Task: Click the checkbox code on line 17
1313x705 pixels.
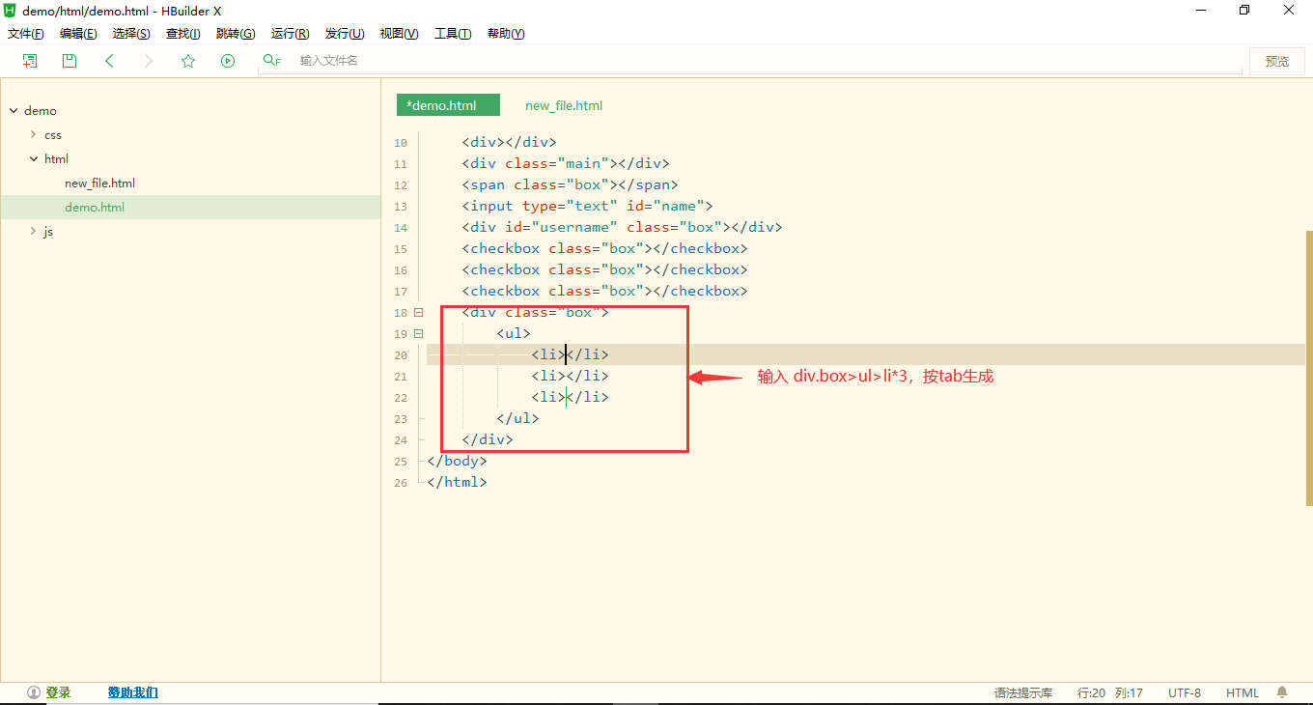Action: point(604,291)
